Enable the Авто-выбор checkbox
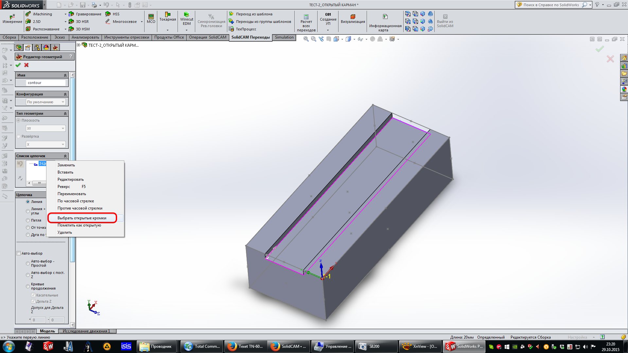This screenshot has height=353, width=628. pos(19,253)
